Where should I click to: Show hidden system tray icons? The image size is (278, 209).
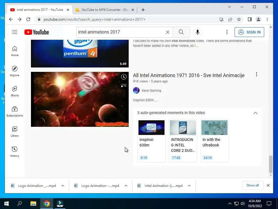[230, 204]
